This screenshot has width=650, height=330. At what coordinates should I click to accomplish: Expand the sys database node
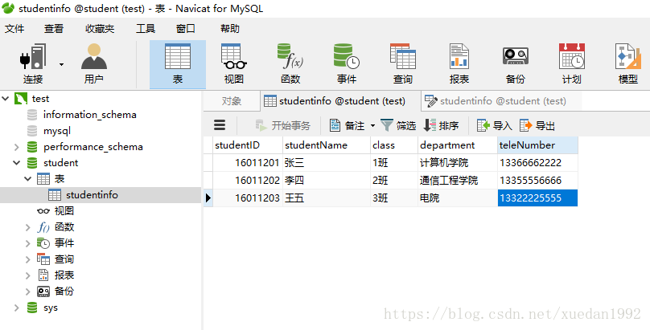(17, 308)
